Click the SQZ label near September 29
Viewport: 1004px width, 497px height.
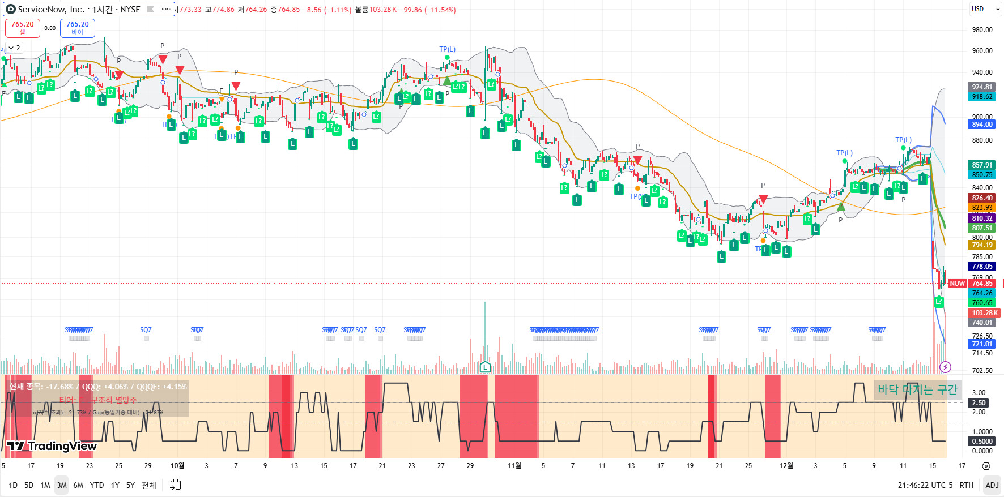[146, 330]
